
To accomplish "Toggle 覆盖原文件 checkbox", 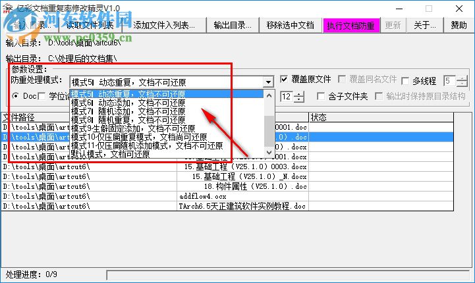I will coord(284,79).
